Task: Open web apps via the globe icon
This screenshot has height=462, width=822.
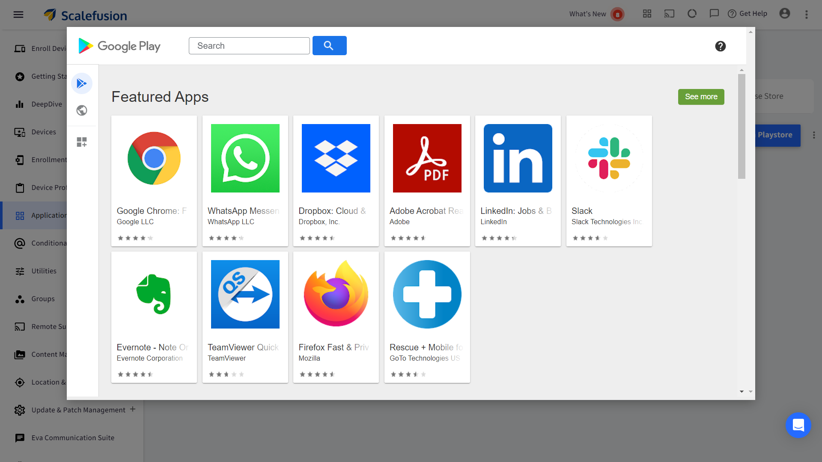Action: click(82, 110)
